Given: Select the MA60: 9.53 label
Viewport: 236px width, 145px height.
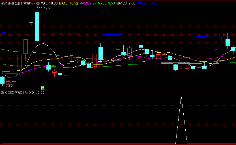Looking at the screenshot, I should pyautogui.click(x=106, y=3).
